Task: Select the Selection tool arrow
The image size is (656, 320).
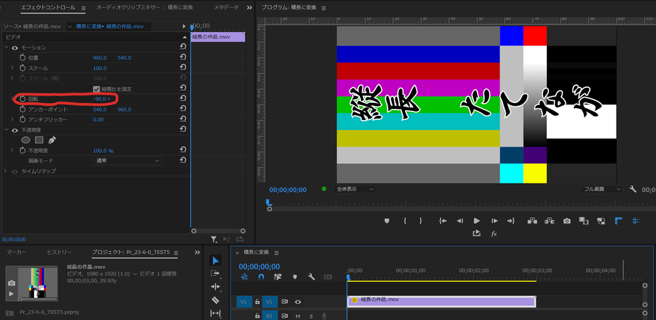Action: 215,260
